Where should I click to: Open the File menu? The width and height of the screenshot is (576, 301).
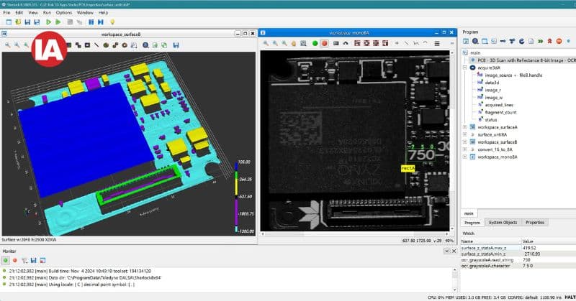[6, 12]
